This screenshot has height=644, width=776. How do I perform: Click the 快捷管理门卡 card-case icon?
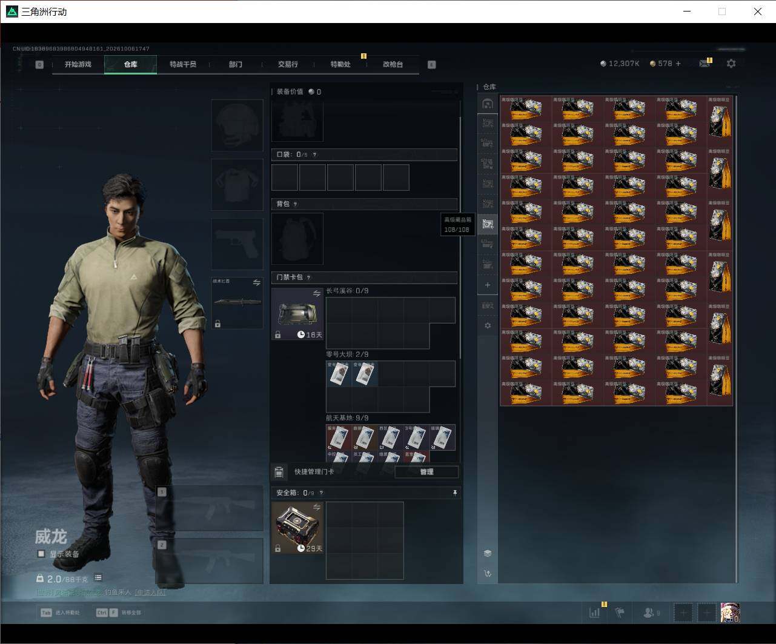(x=279, y=472)
